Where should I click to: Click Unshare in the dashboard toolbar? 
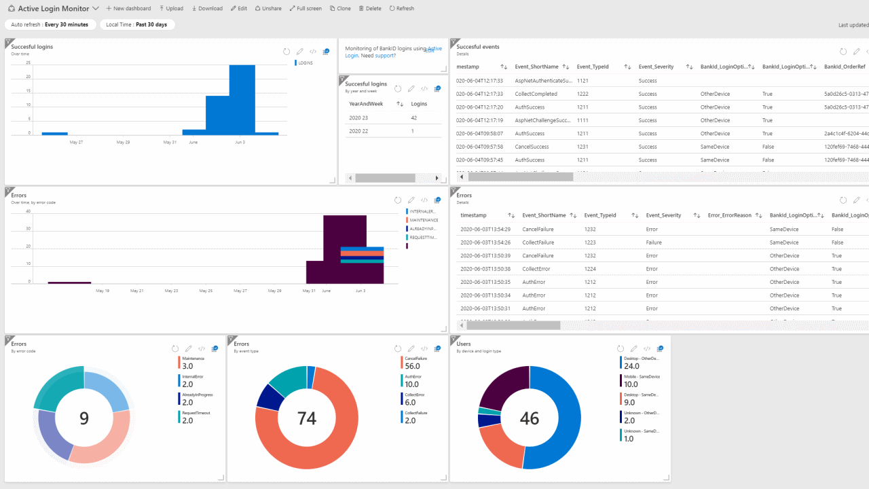(x=268, y=8)
